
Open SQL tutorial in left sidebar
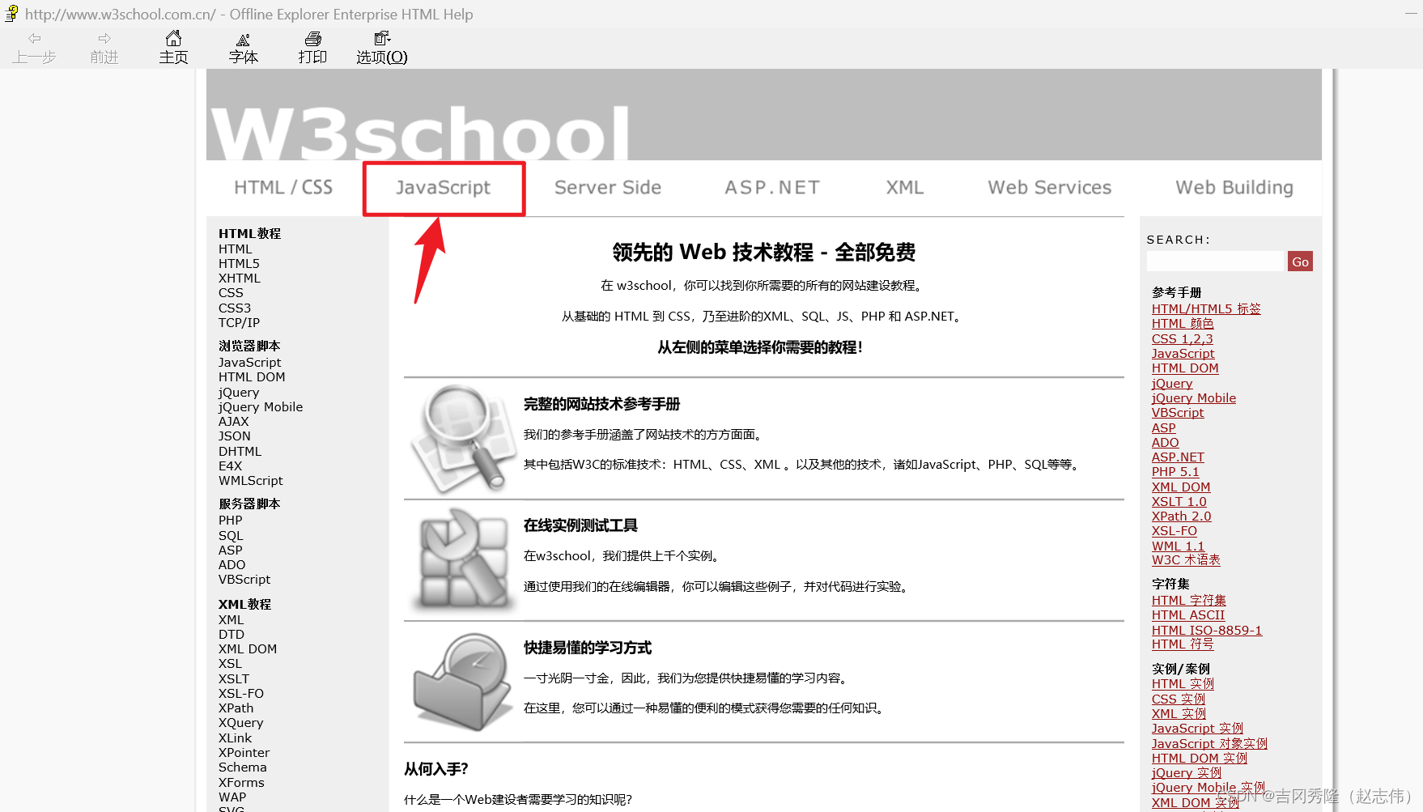point(231,536)
